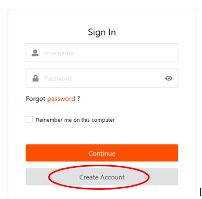Focus the Password input field
The height and width of the screenshot is (199, 202).
click(x=102, y=79)
